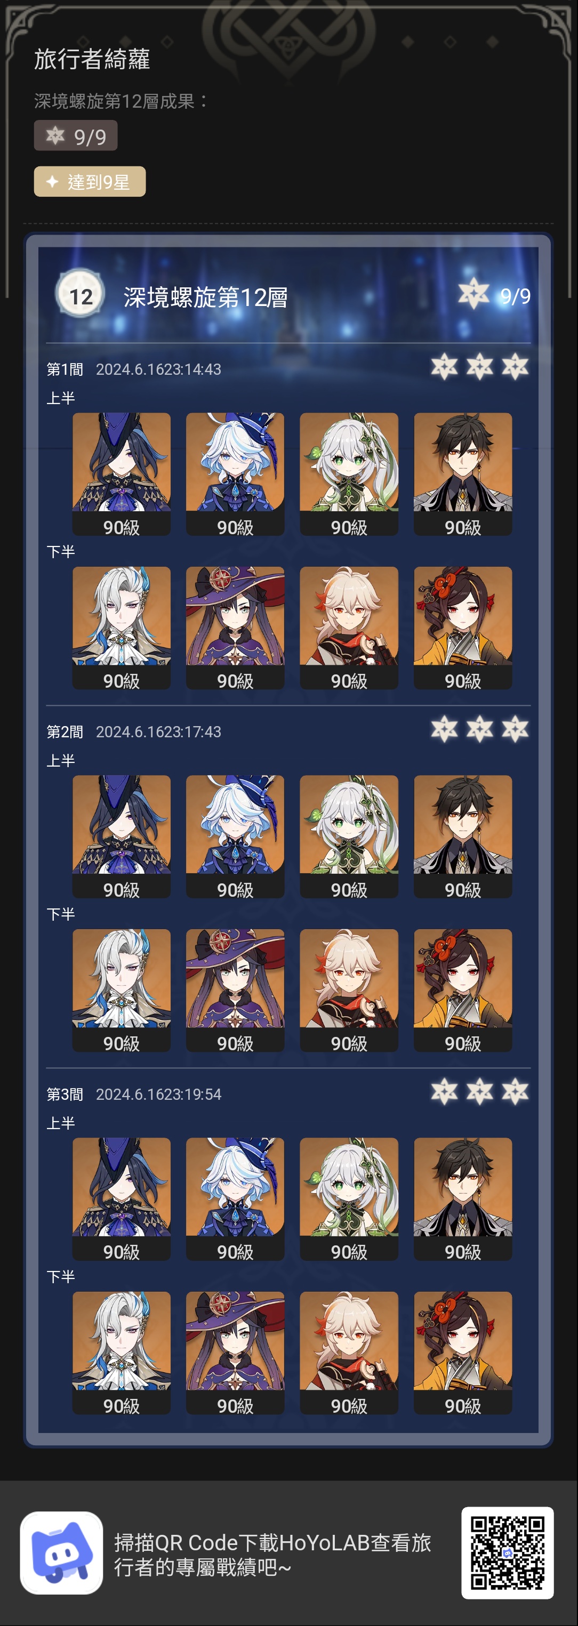Click the middle star of chamber 1 rating
The image size is (578, 1626).
click(479, 367)
